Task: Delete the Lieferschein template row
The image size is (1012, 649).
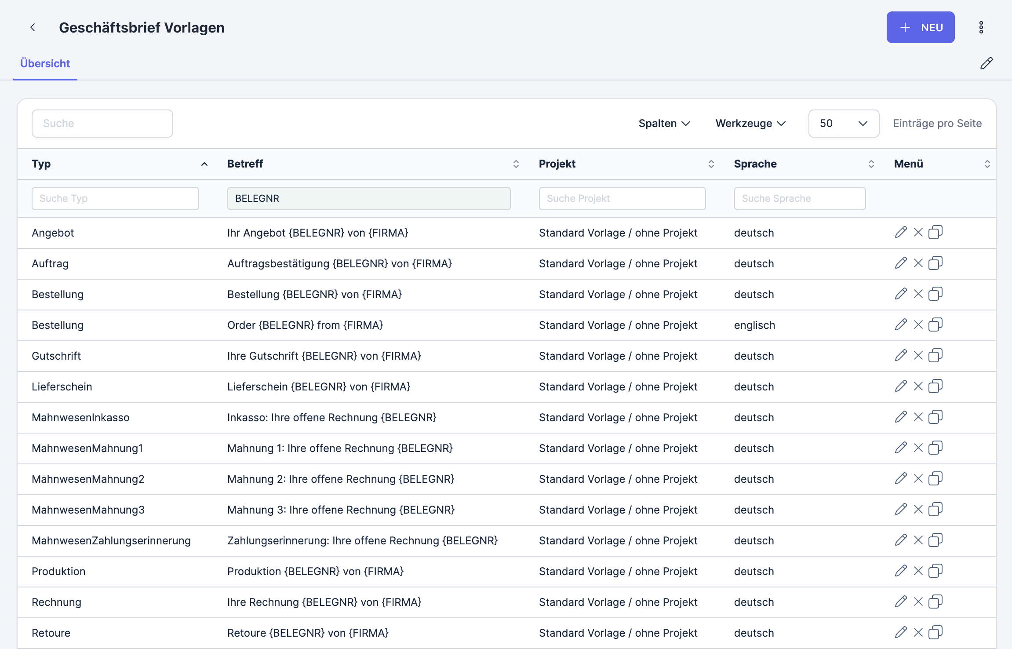Action: (x=918, y=386)
